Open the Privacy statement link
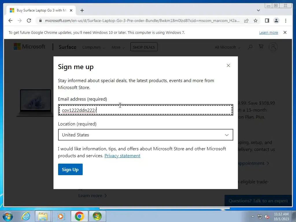This screenshot has height=222, width=296. (x=122, y=156)
